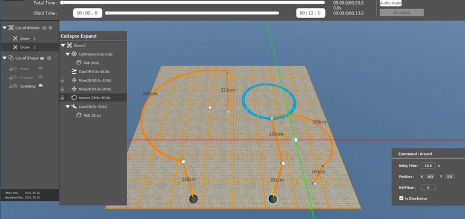Click the lock icon on CircleRing shape
This screenshot has width=465, height=219.
pos(11,86)
